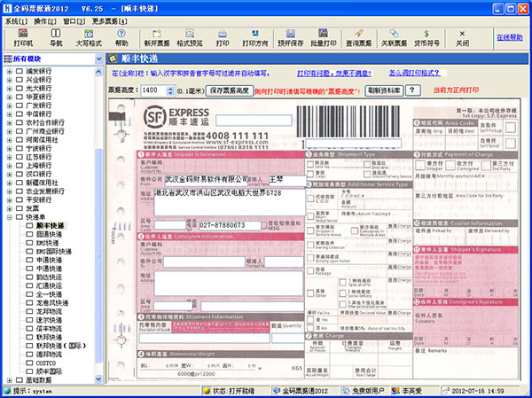Click the 打印 print toolbar icon
This screenshot has width=532, height=398.
point(223,34)
